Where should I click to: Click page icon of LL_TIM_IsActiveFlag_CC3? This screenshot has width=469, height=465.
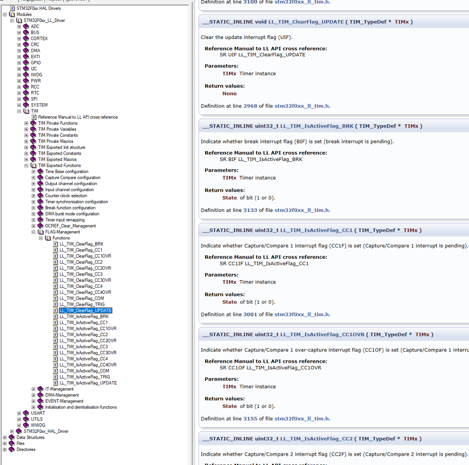[56, 347]
